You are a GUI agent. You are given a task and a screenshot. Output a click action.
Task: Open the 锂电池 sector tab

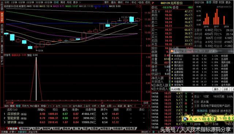point(67,129)
